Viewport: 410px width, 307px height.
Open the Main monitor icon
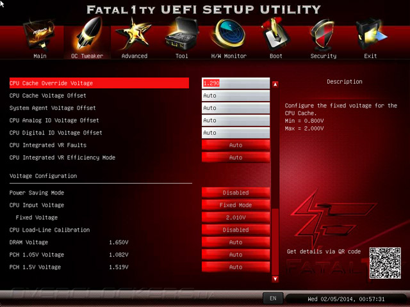click(40, 35)
